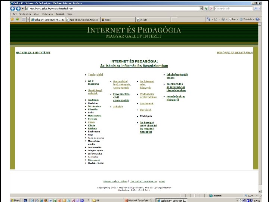
Task: Open the Minőség az oktatásban link
Action: pos(235,53)
